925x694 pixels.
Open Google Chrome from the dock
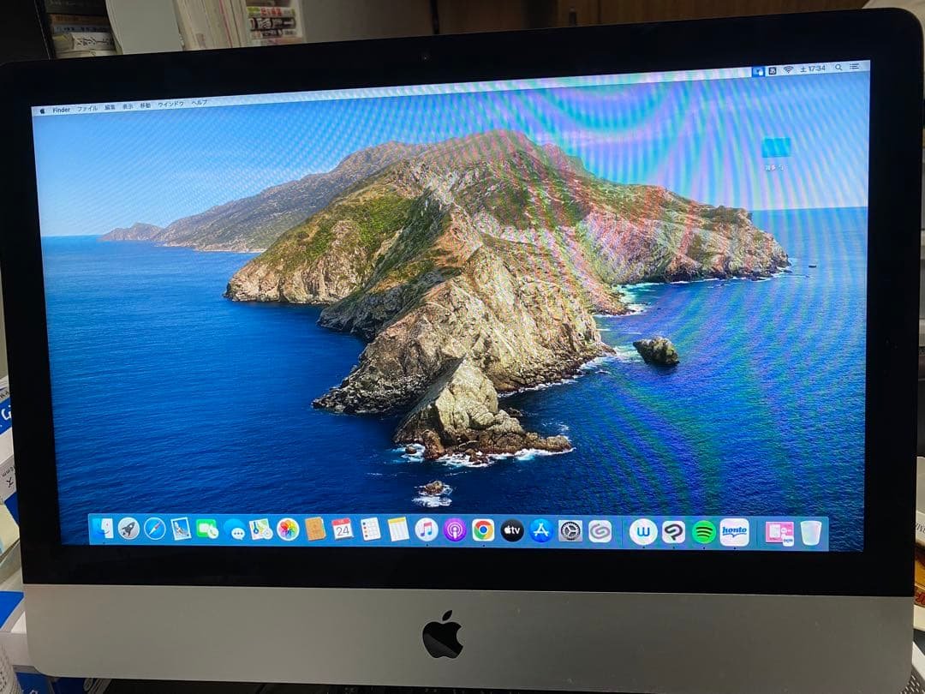click(x=483, y=530)
